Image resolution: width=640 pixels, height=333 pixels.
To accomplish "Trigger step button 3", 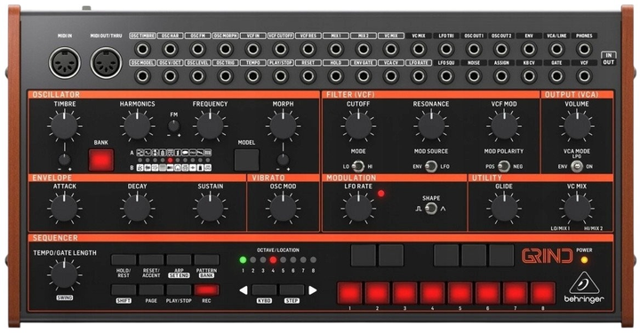I will tap(405, 293).
